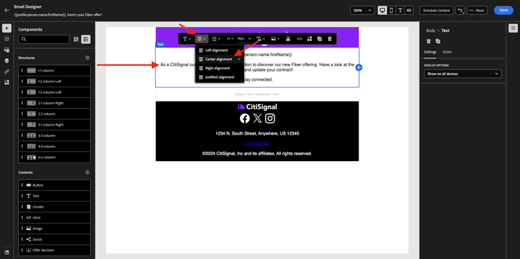Image resolution: width=520 pixels, height=259 pixels.
Task: Switch to the Settings tab
Action: tap(430, 52)
